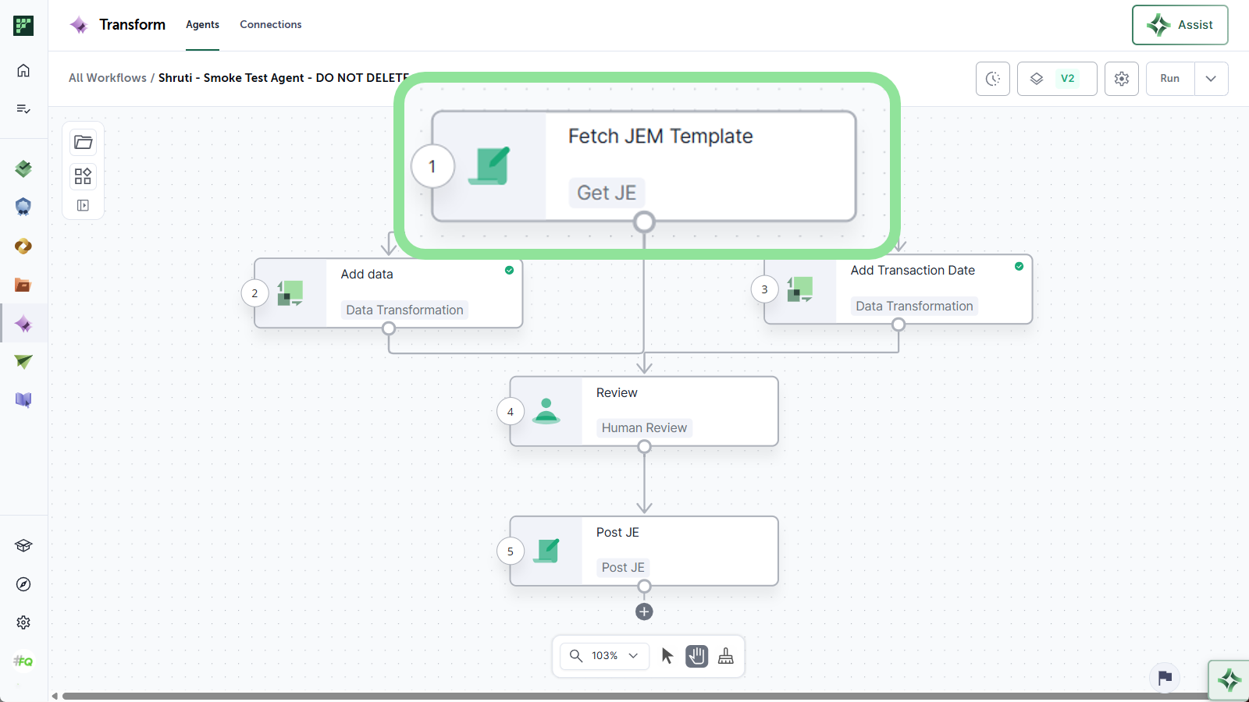Open the purple book sidebar icon
Screen dimensions: 1249x702
tap(23, 400)
